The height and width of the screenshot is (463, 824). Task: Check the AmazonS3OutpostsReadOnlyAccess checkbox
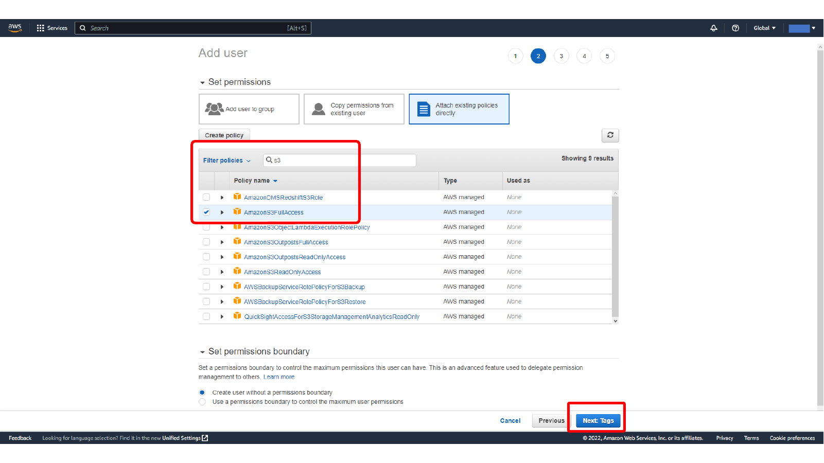tap(206, 257)
